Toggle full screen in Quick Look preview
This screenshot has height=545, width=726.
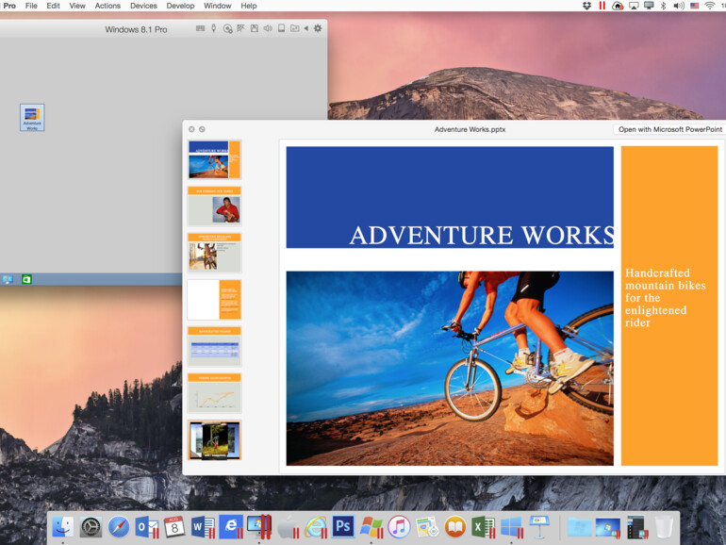pyautogui.click(x=202, y=129)
